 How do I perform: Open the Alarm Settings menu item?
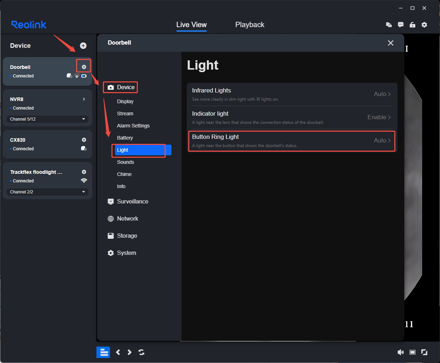point(133,126)
